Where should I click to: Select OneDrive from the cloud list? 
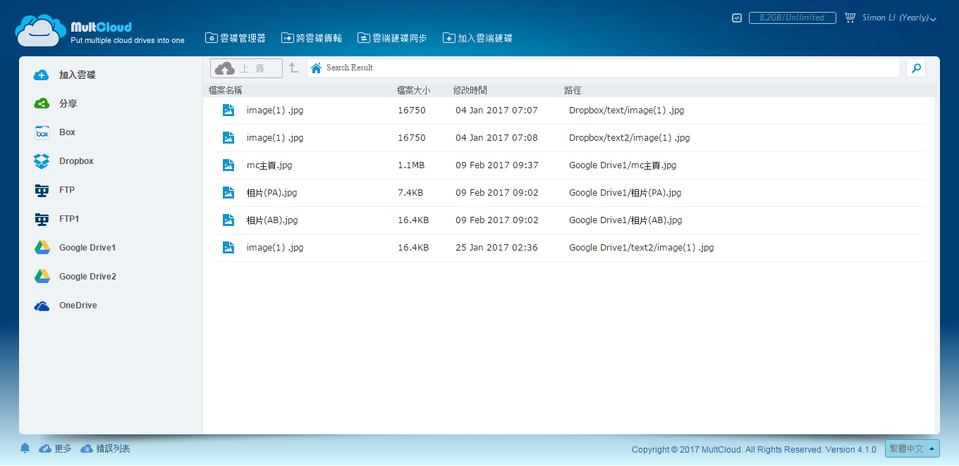78,306
